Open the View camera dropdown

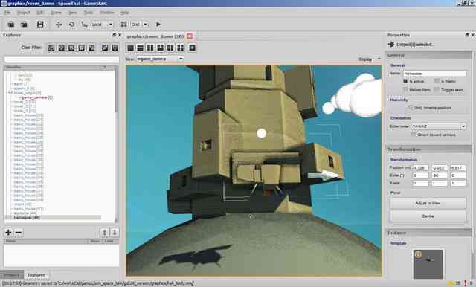click(160, 59)
